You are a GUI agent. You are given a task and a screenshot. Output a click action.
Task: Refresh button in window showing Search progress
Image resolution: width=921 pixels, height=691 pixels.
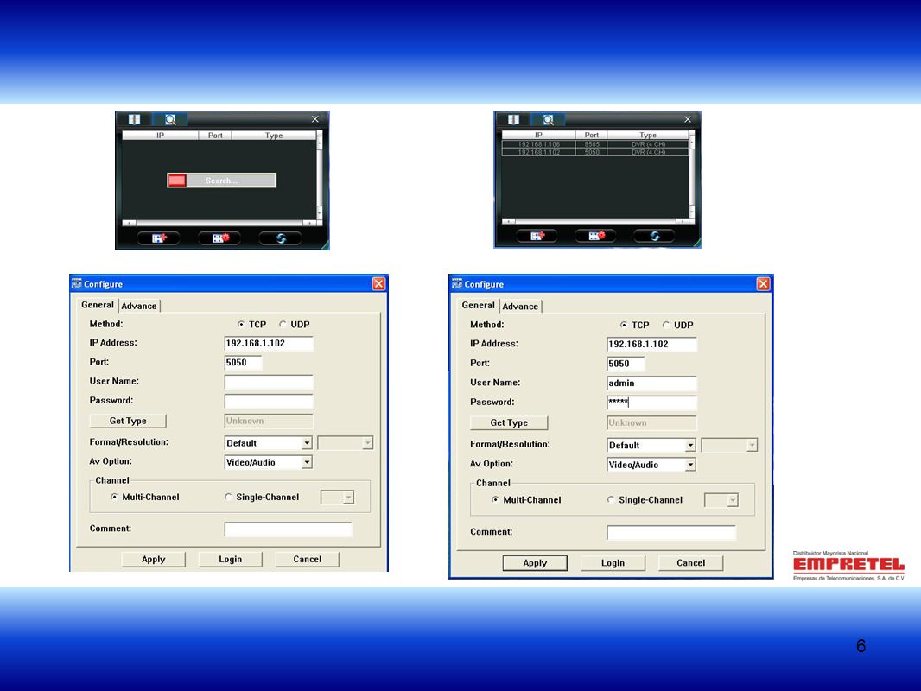click(x=281, y=238)
